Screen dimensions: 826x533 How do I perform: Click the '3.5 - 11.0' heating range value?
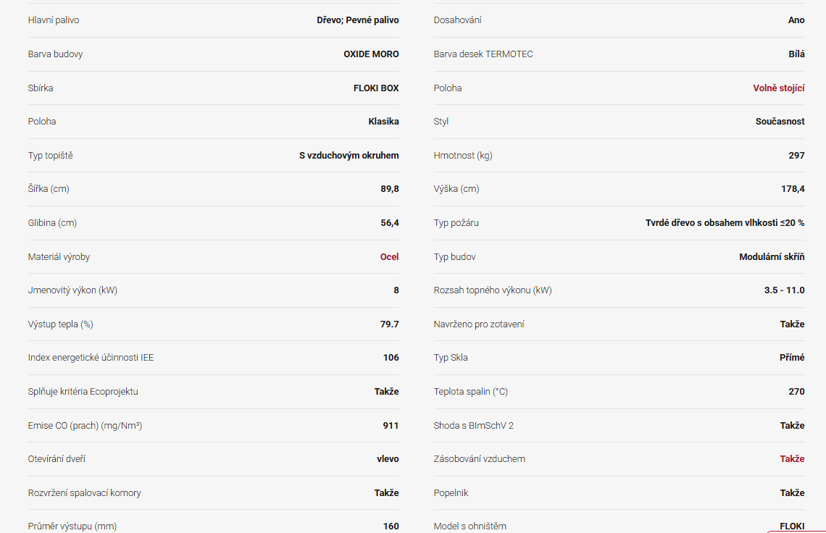(x=784, y=290)
